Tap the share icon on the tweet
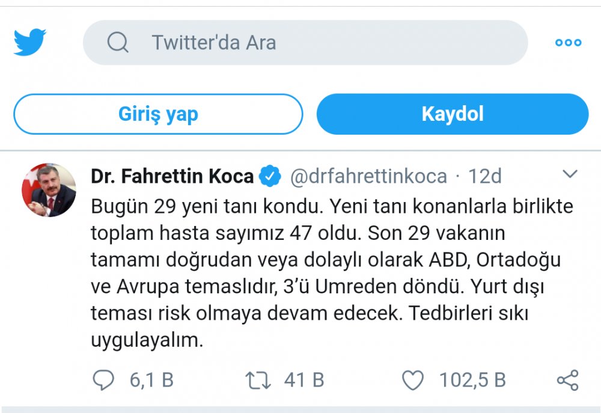This screenshot has width=601, height=413. tap(567, 380)
